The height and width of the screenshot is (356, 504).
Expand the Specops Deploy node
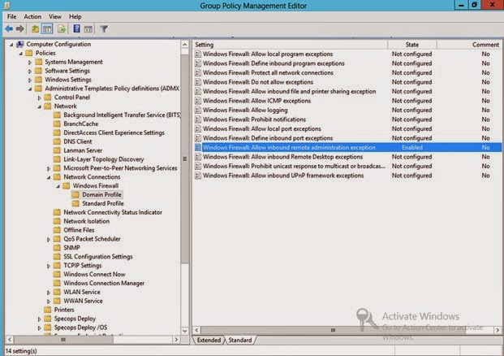click(x=39, y=319)
